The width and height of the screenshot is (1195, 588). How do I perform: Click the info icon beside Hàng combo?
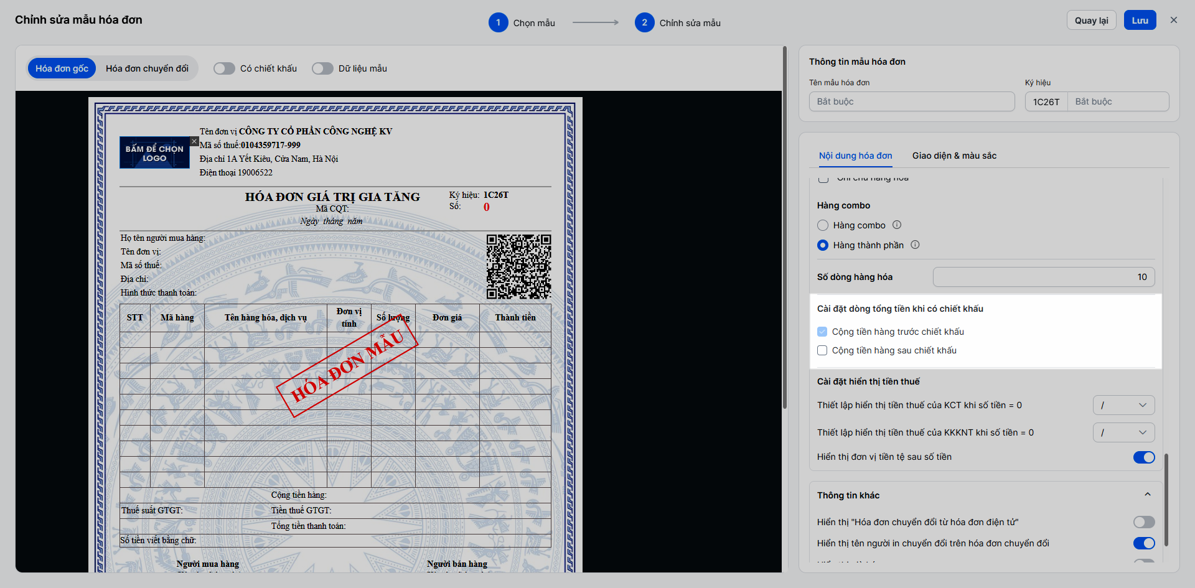click(x=897, y=225)
